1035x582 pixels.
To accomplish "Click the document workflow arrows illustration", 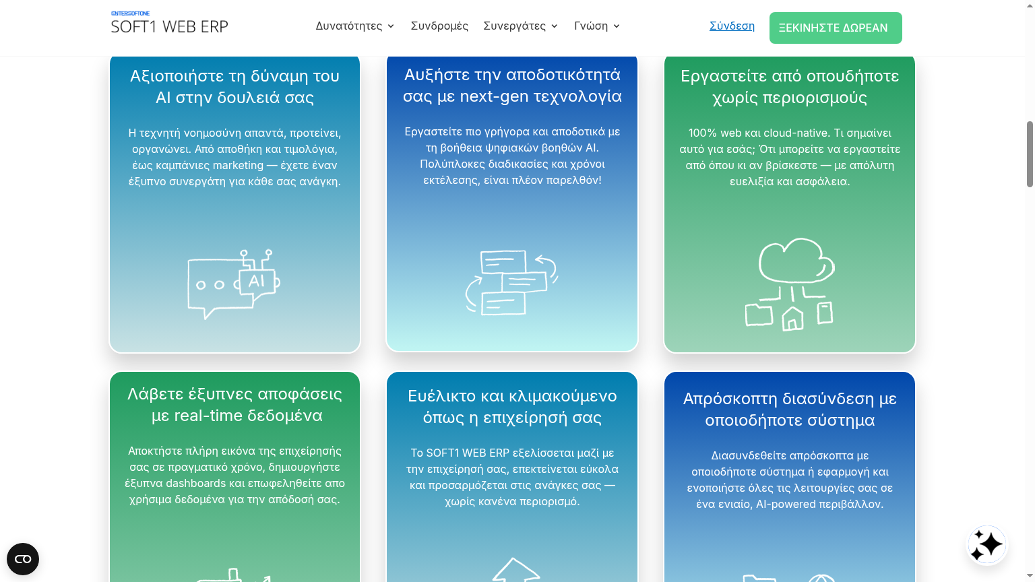I will point(512,282).
